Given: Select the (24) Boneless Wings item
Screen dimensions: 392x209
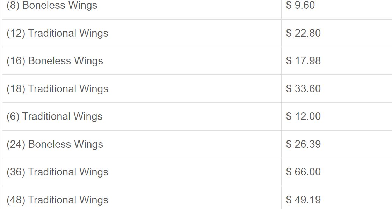Looking at the screenshot, I should [55, 144].
